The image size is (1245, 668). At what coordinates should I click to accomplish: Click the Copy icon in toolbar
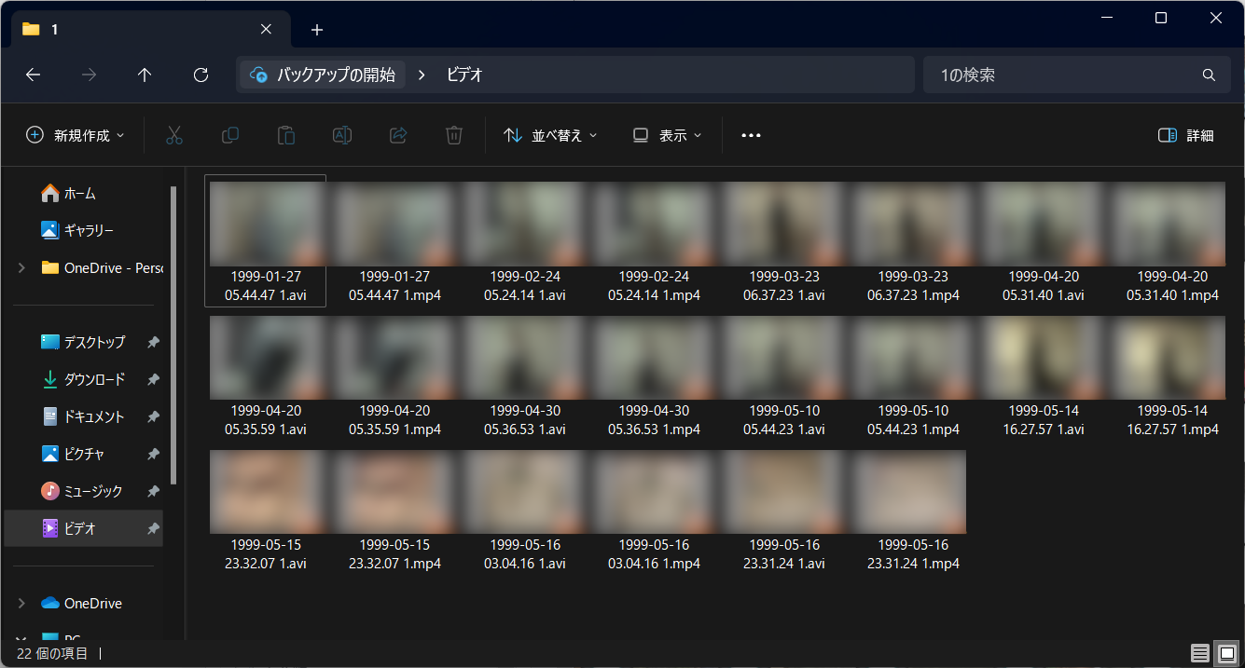[230, 135]
